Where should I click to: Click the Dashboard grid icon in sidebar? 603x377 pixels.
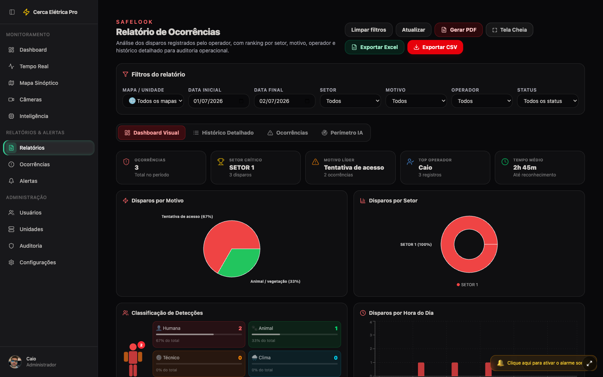point(11,50)
